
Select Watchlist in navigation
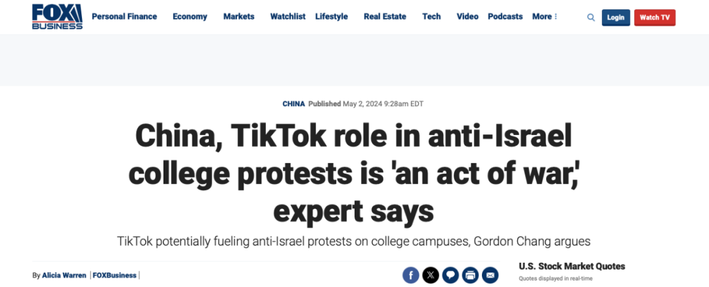tap(288, 16)
